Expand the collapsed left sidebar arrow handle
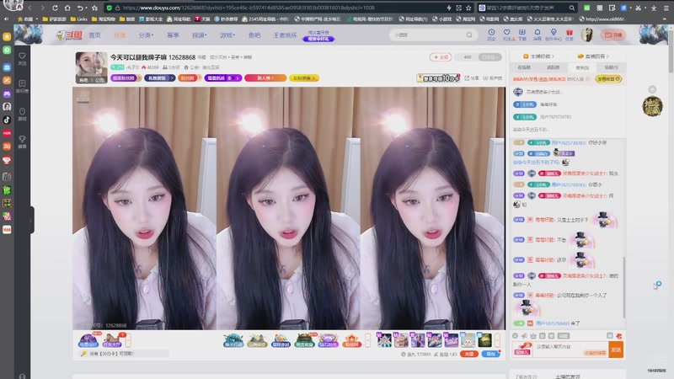 (x=31, y=221)
